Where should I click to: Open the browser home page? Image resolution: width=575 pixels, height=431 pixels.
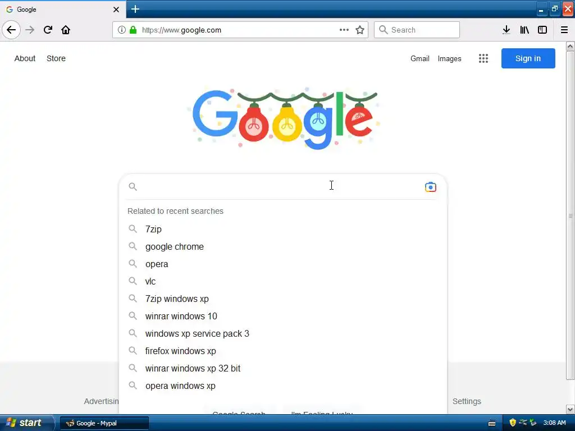click(x=66, y=30)
